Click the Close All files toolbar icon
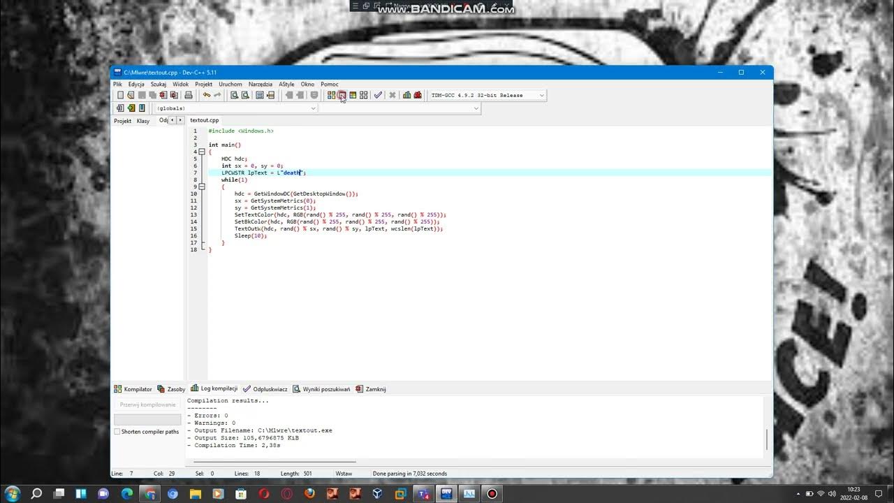Screen dimensions: 894x503 [x=174, y=95]
